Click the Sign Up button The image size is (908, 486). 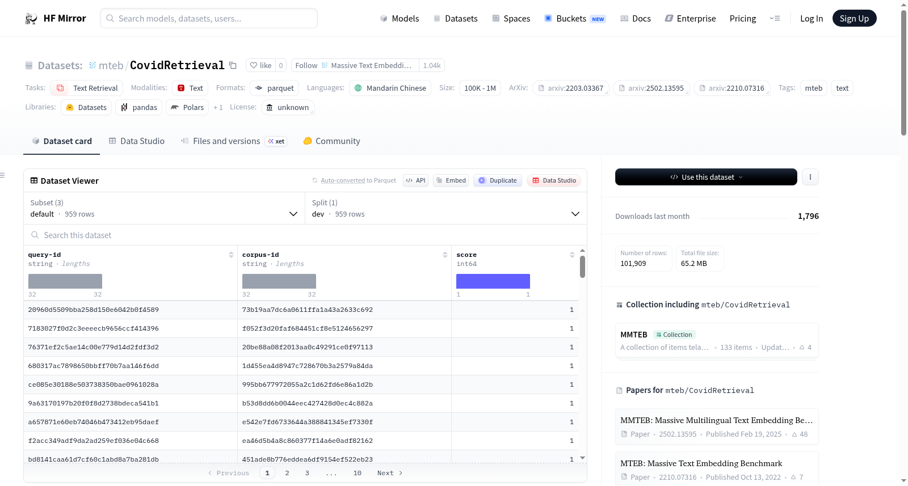coord(855,18)
